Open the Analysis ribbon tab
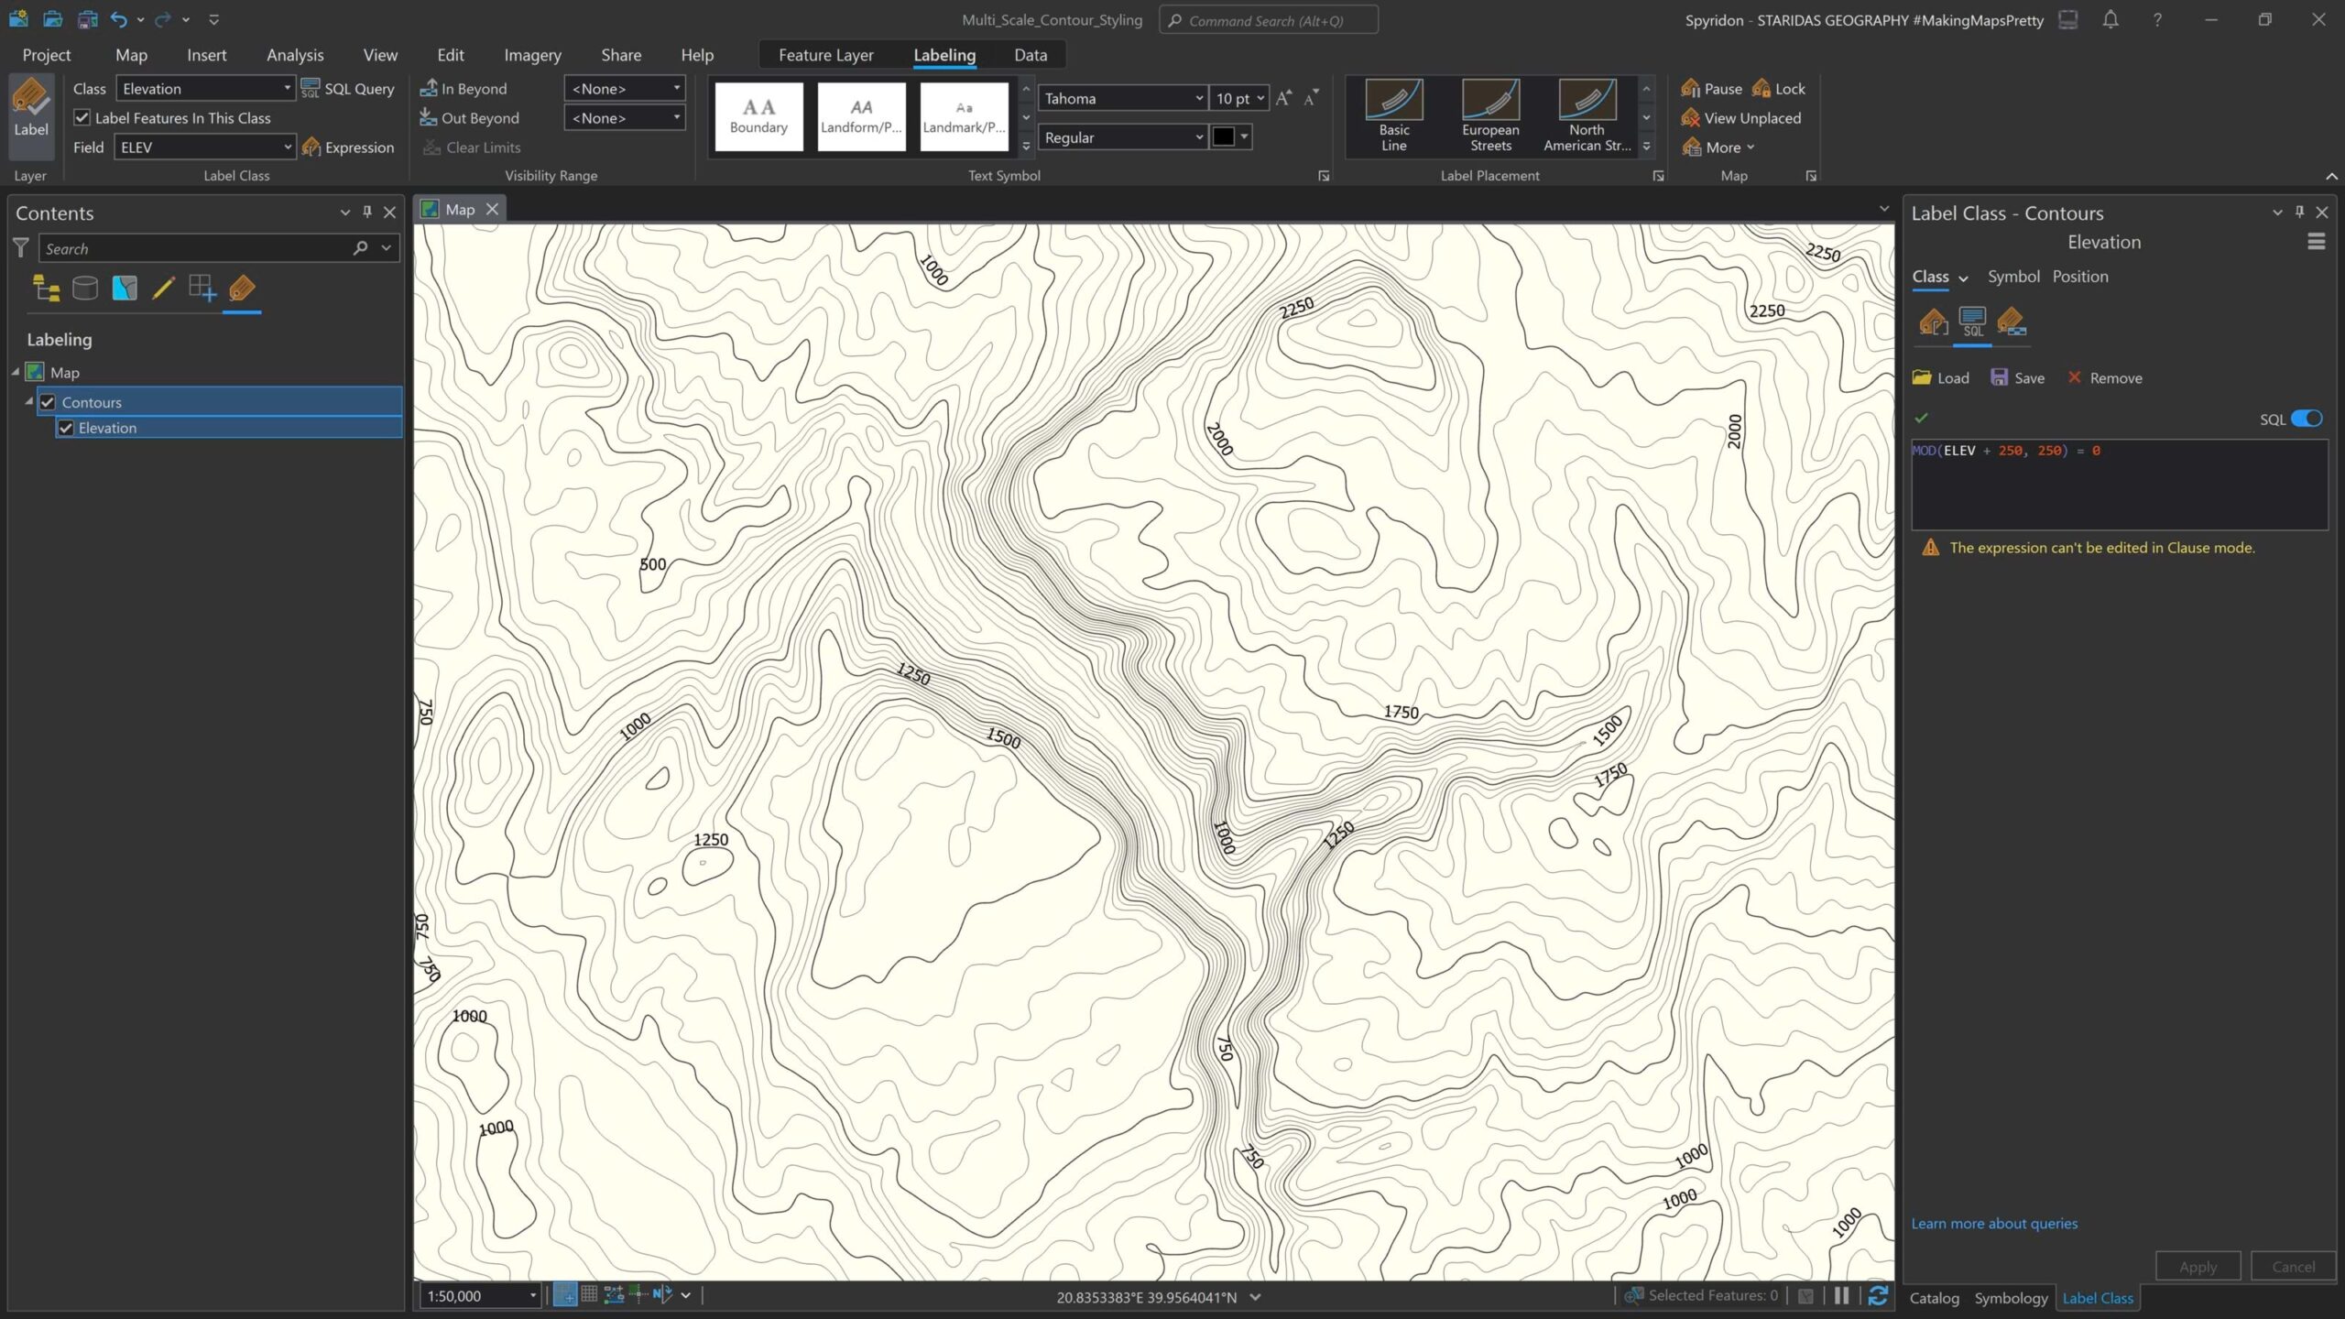Image resolution: width=2345 pixels, height=1319 pixels. tap(294, 55)
